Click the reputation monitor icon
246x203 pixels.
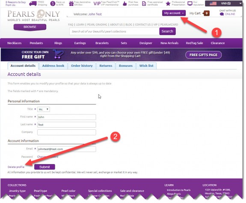190,3
